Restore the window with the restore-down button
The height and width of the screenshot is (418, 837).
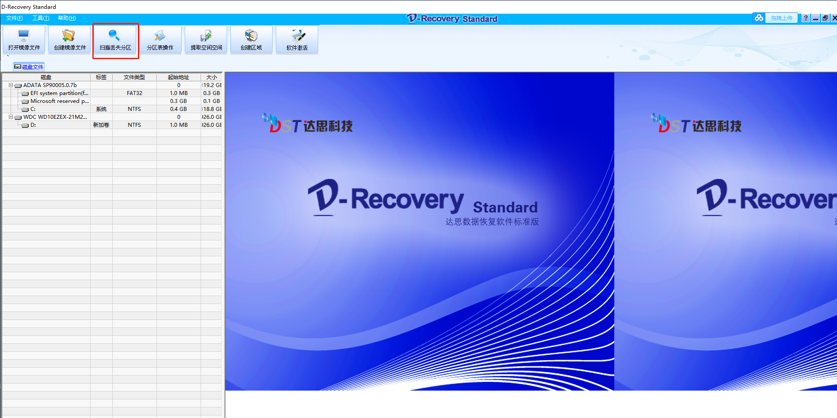point(825,18)
